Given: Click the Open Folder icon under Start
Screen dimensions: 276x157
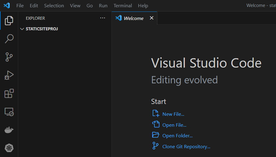Looking at the screenshot, I should pos(156,135).
